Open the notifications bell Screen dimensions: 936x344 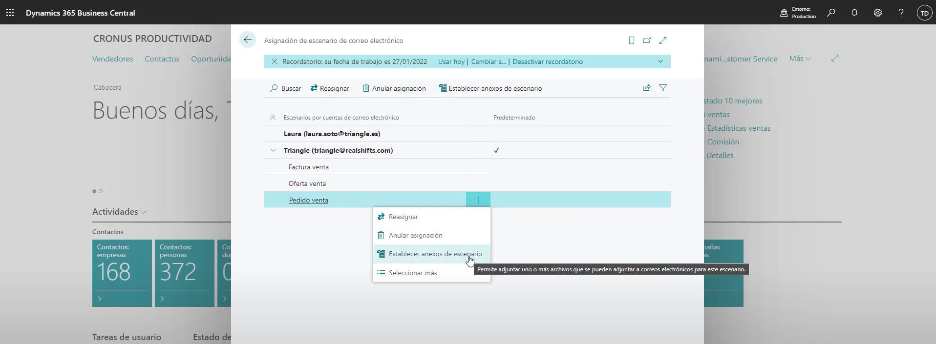[x=854, y=13]
